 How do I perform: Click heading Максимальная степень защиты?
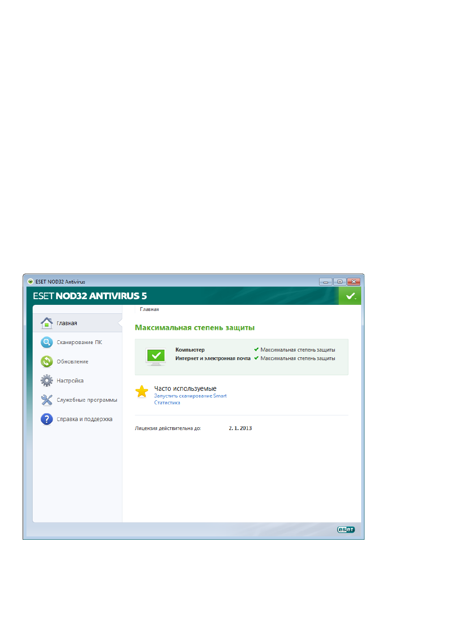point(195,328)
